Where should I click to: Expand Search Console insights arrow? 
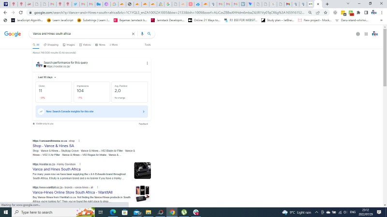pos(144,112)
